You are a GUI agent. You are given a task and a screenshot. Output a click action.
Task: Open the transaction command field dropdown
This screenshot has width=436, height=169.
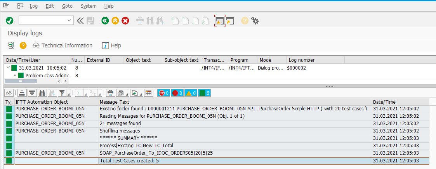69,21
